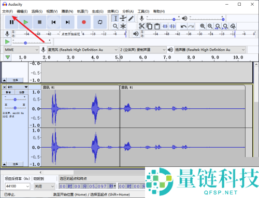Screen dimensions: 259x198
Task: Click the speaker icon on the playback meter
Action: coord(136,34)
